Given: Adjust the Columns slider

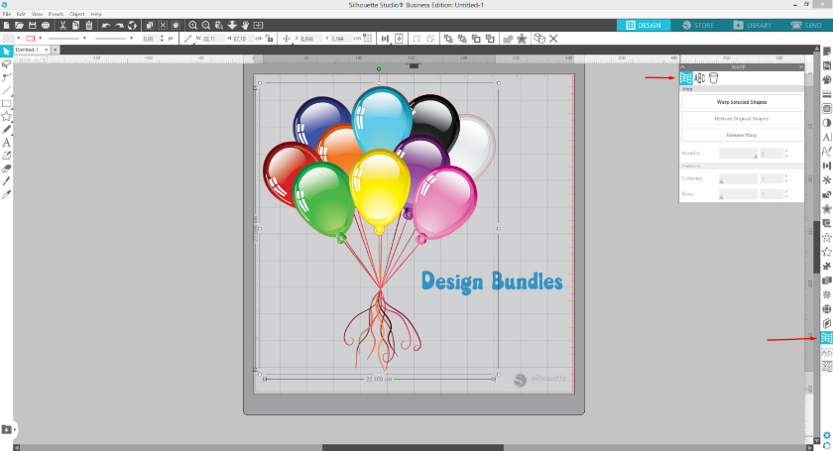Looking at the screenshot, I should coord(738,179).
